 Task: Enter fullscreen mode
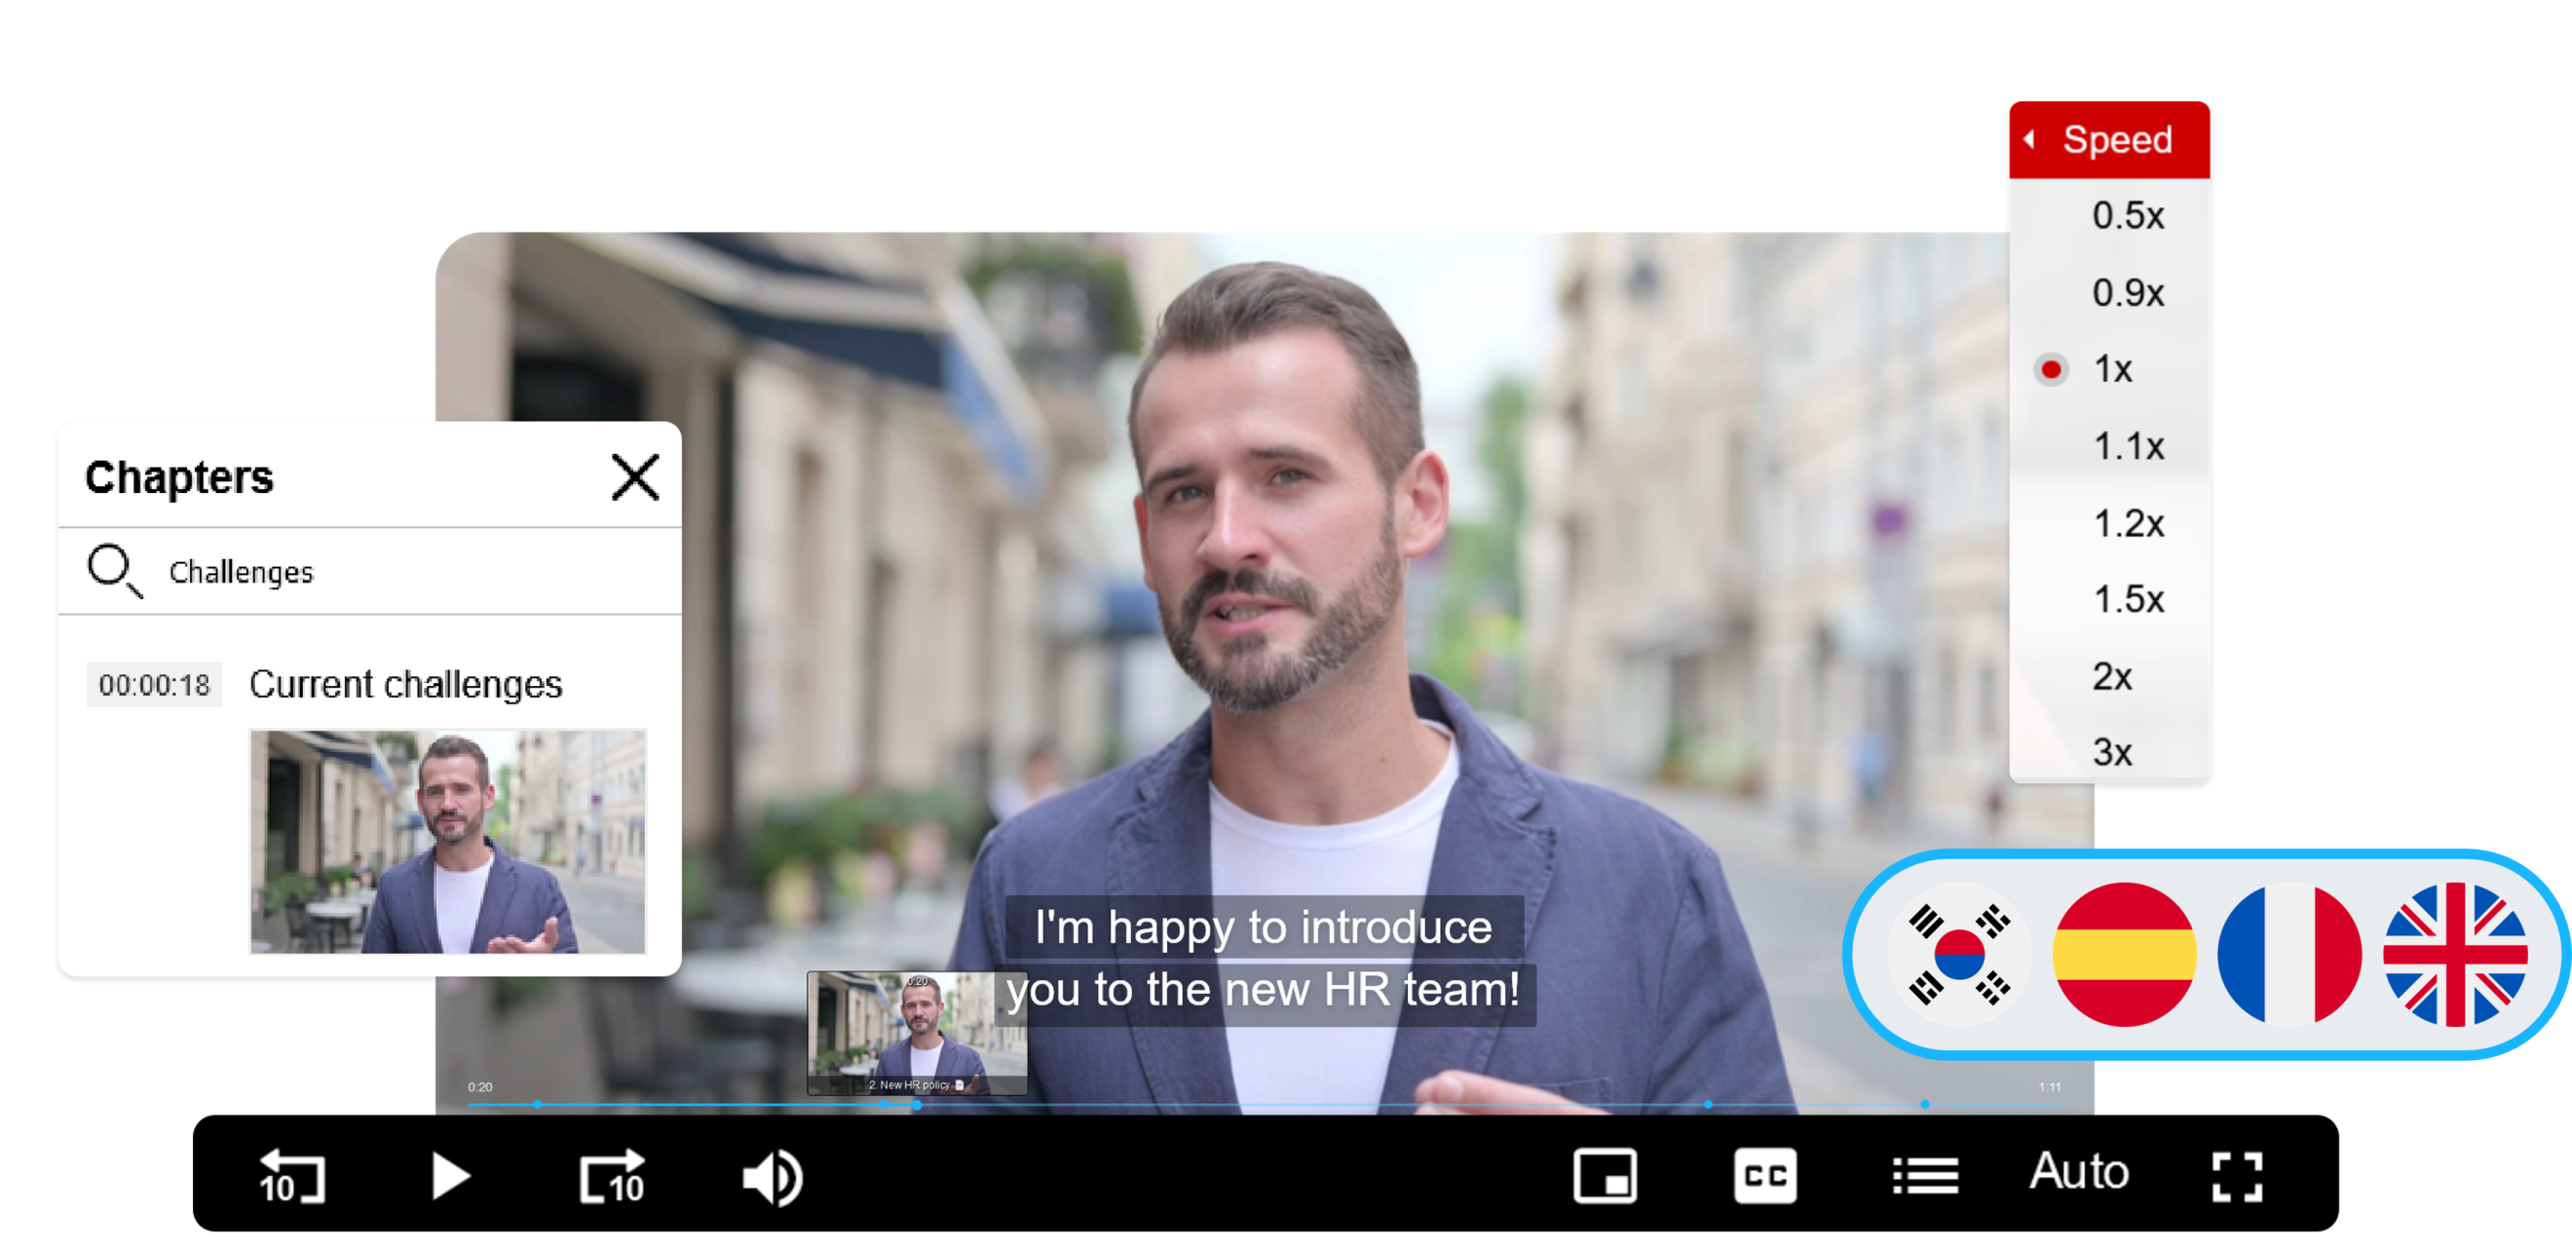pos(2237,1176)
